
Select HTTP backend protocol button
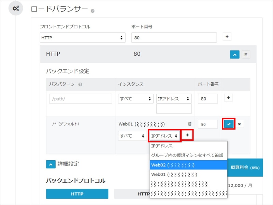(77, 194)
